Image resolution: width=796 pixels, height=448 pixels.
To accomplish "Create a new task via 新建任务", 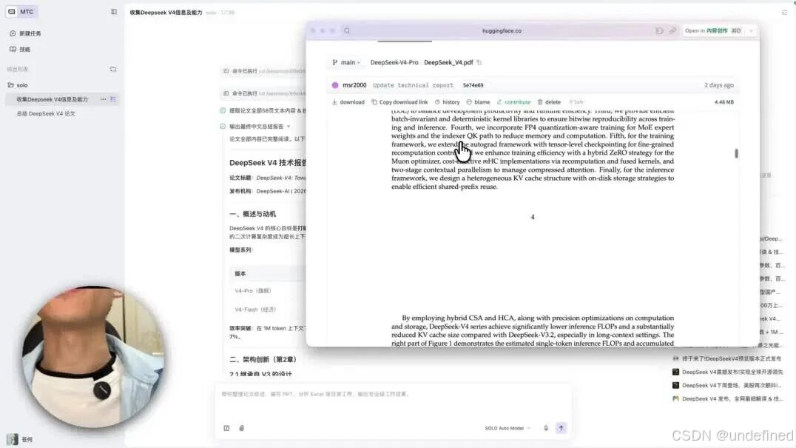I will click(x=25, y=33).
